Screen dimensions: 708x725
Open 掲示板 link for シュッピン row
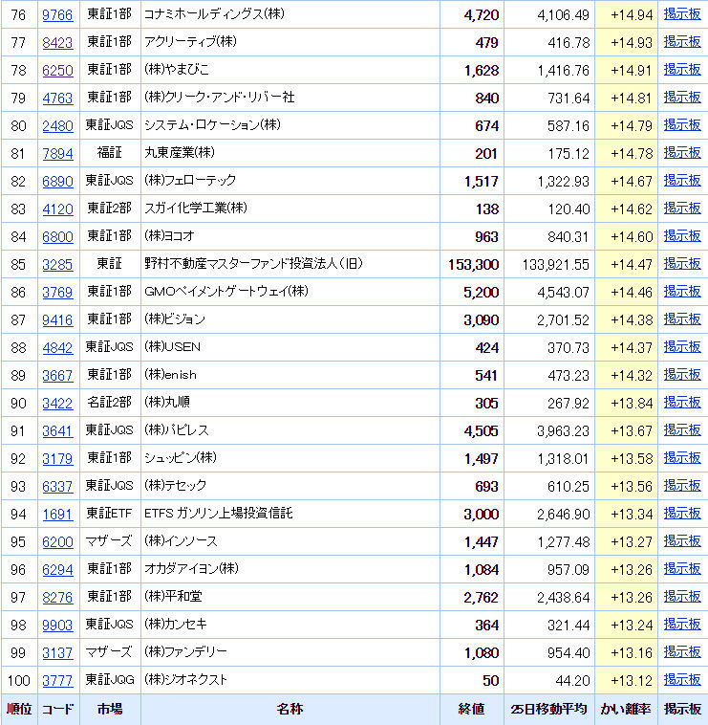pyautogui.click(x=682, y=458)
